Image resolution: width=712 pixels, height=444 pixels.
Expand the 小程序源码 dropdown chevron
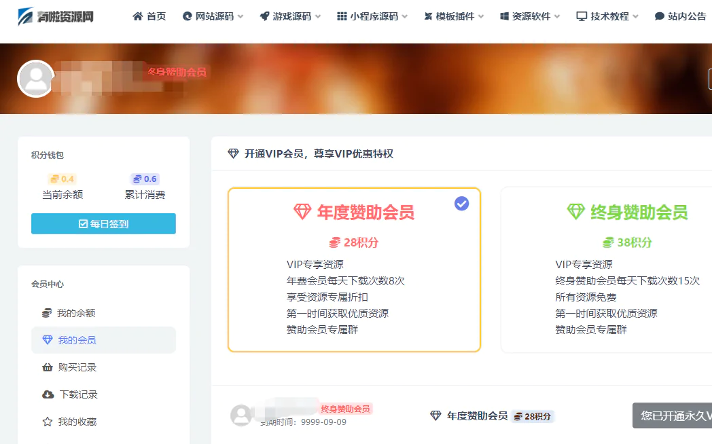[x=405, y=17]
